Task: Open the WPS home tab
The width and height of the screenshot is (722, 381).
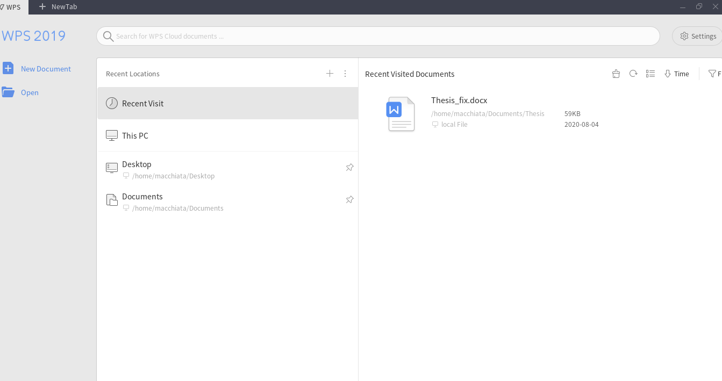Action: point(13,7)
